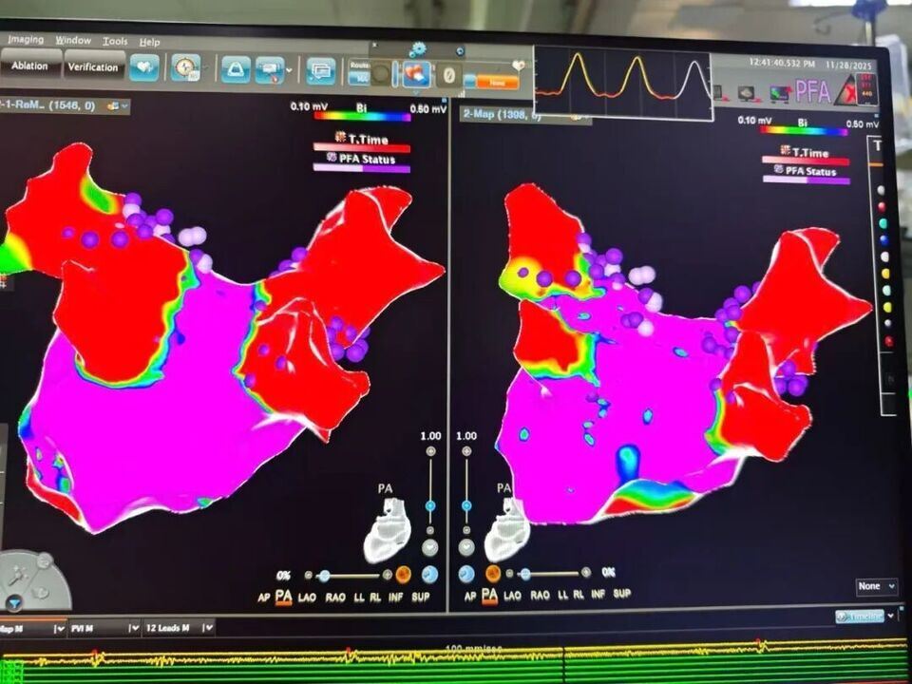Click the Ablation mode button
This screenshot has width=912, height=684.
[30, 66]
